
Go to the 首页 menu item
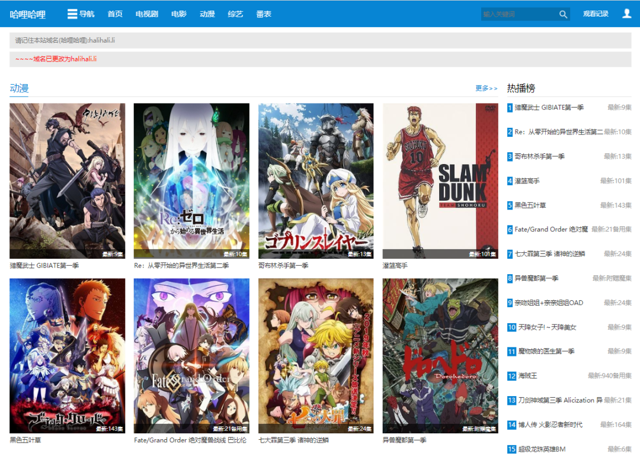pos(115,14)
